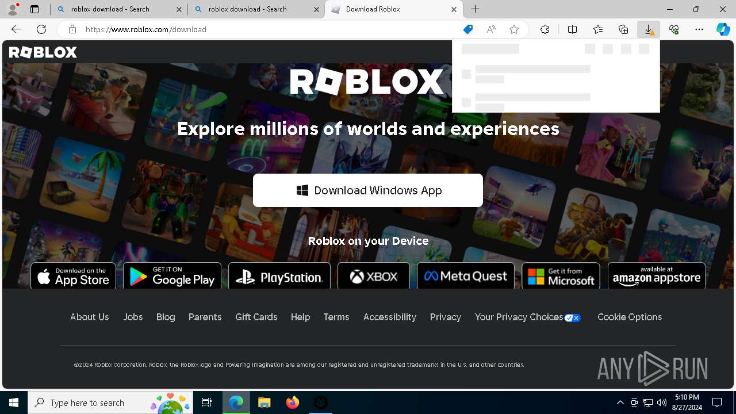Add this page to favorites star
This screenshot has height=414, width=736.
click(514, 29)
